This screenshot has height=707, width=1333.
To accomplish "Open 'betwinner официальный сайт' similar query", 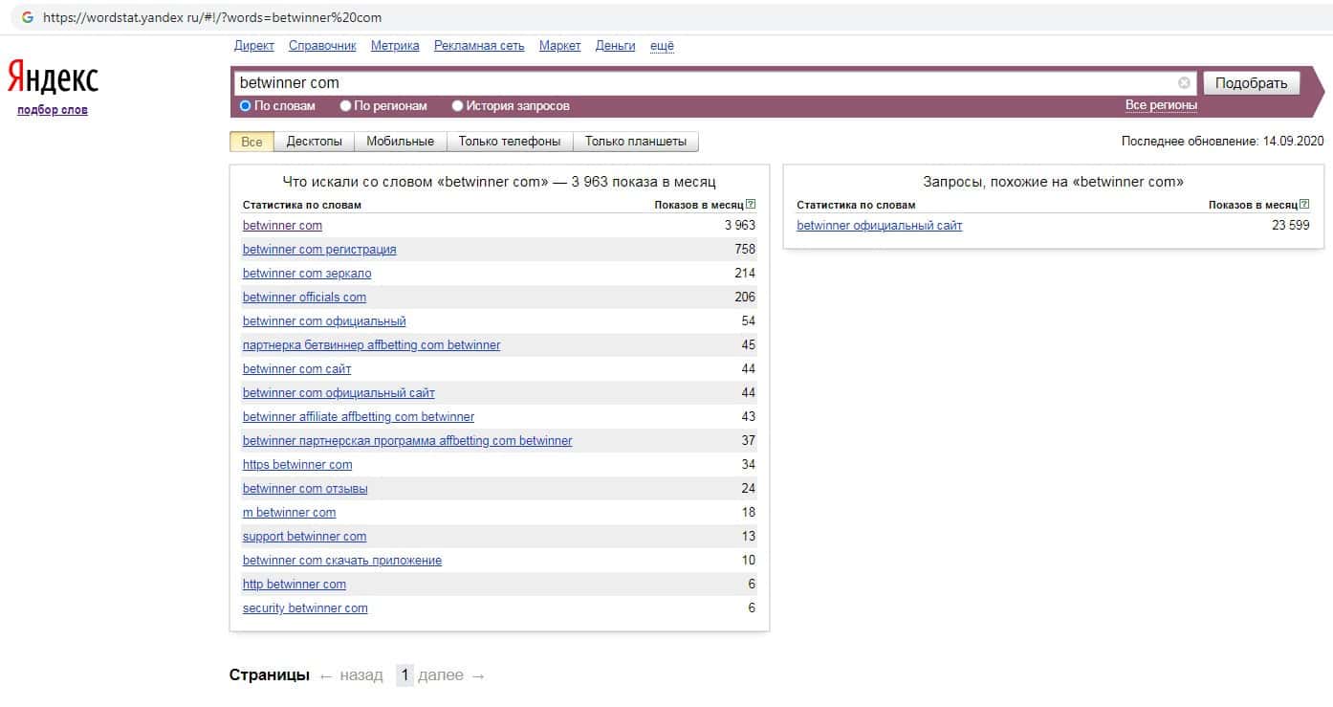I will click(879, 226).
